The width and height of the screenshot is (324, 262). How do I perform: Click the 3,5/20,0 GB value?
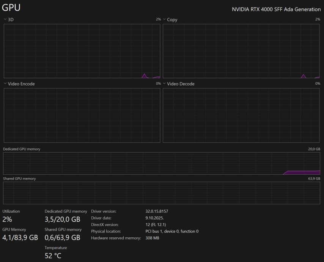(62, 219)
